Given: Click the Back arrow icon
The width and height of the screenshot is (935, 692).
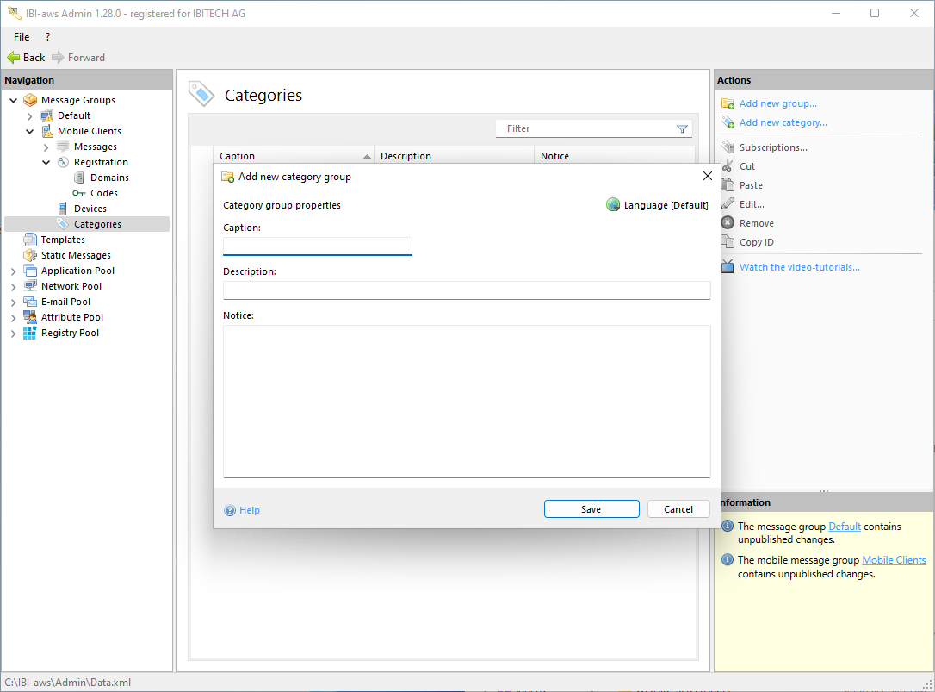Looking at the screenshot, I should tap(13, 58).
